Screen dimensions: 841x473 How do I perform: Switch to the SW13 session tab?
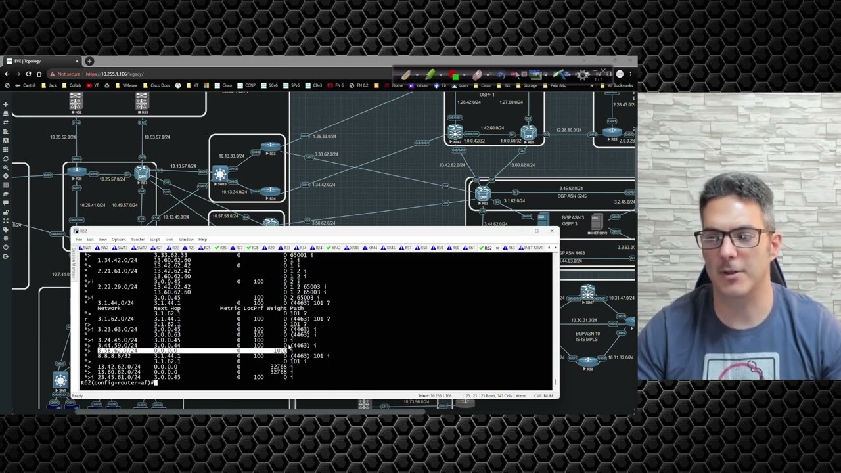pos(121,248)
